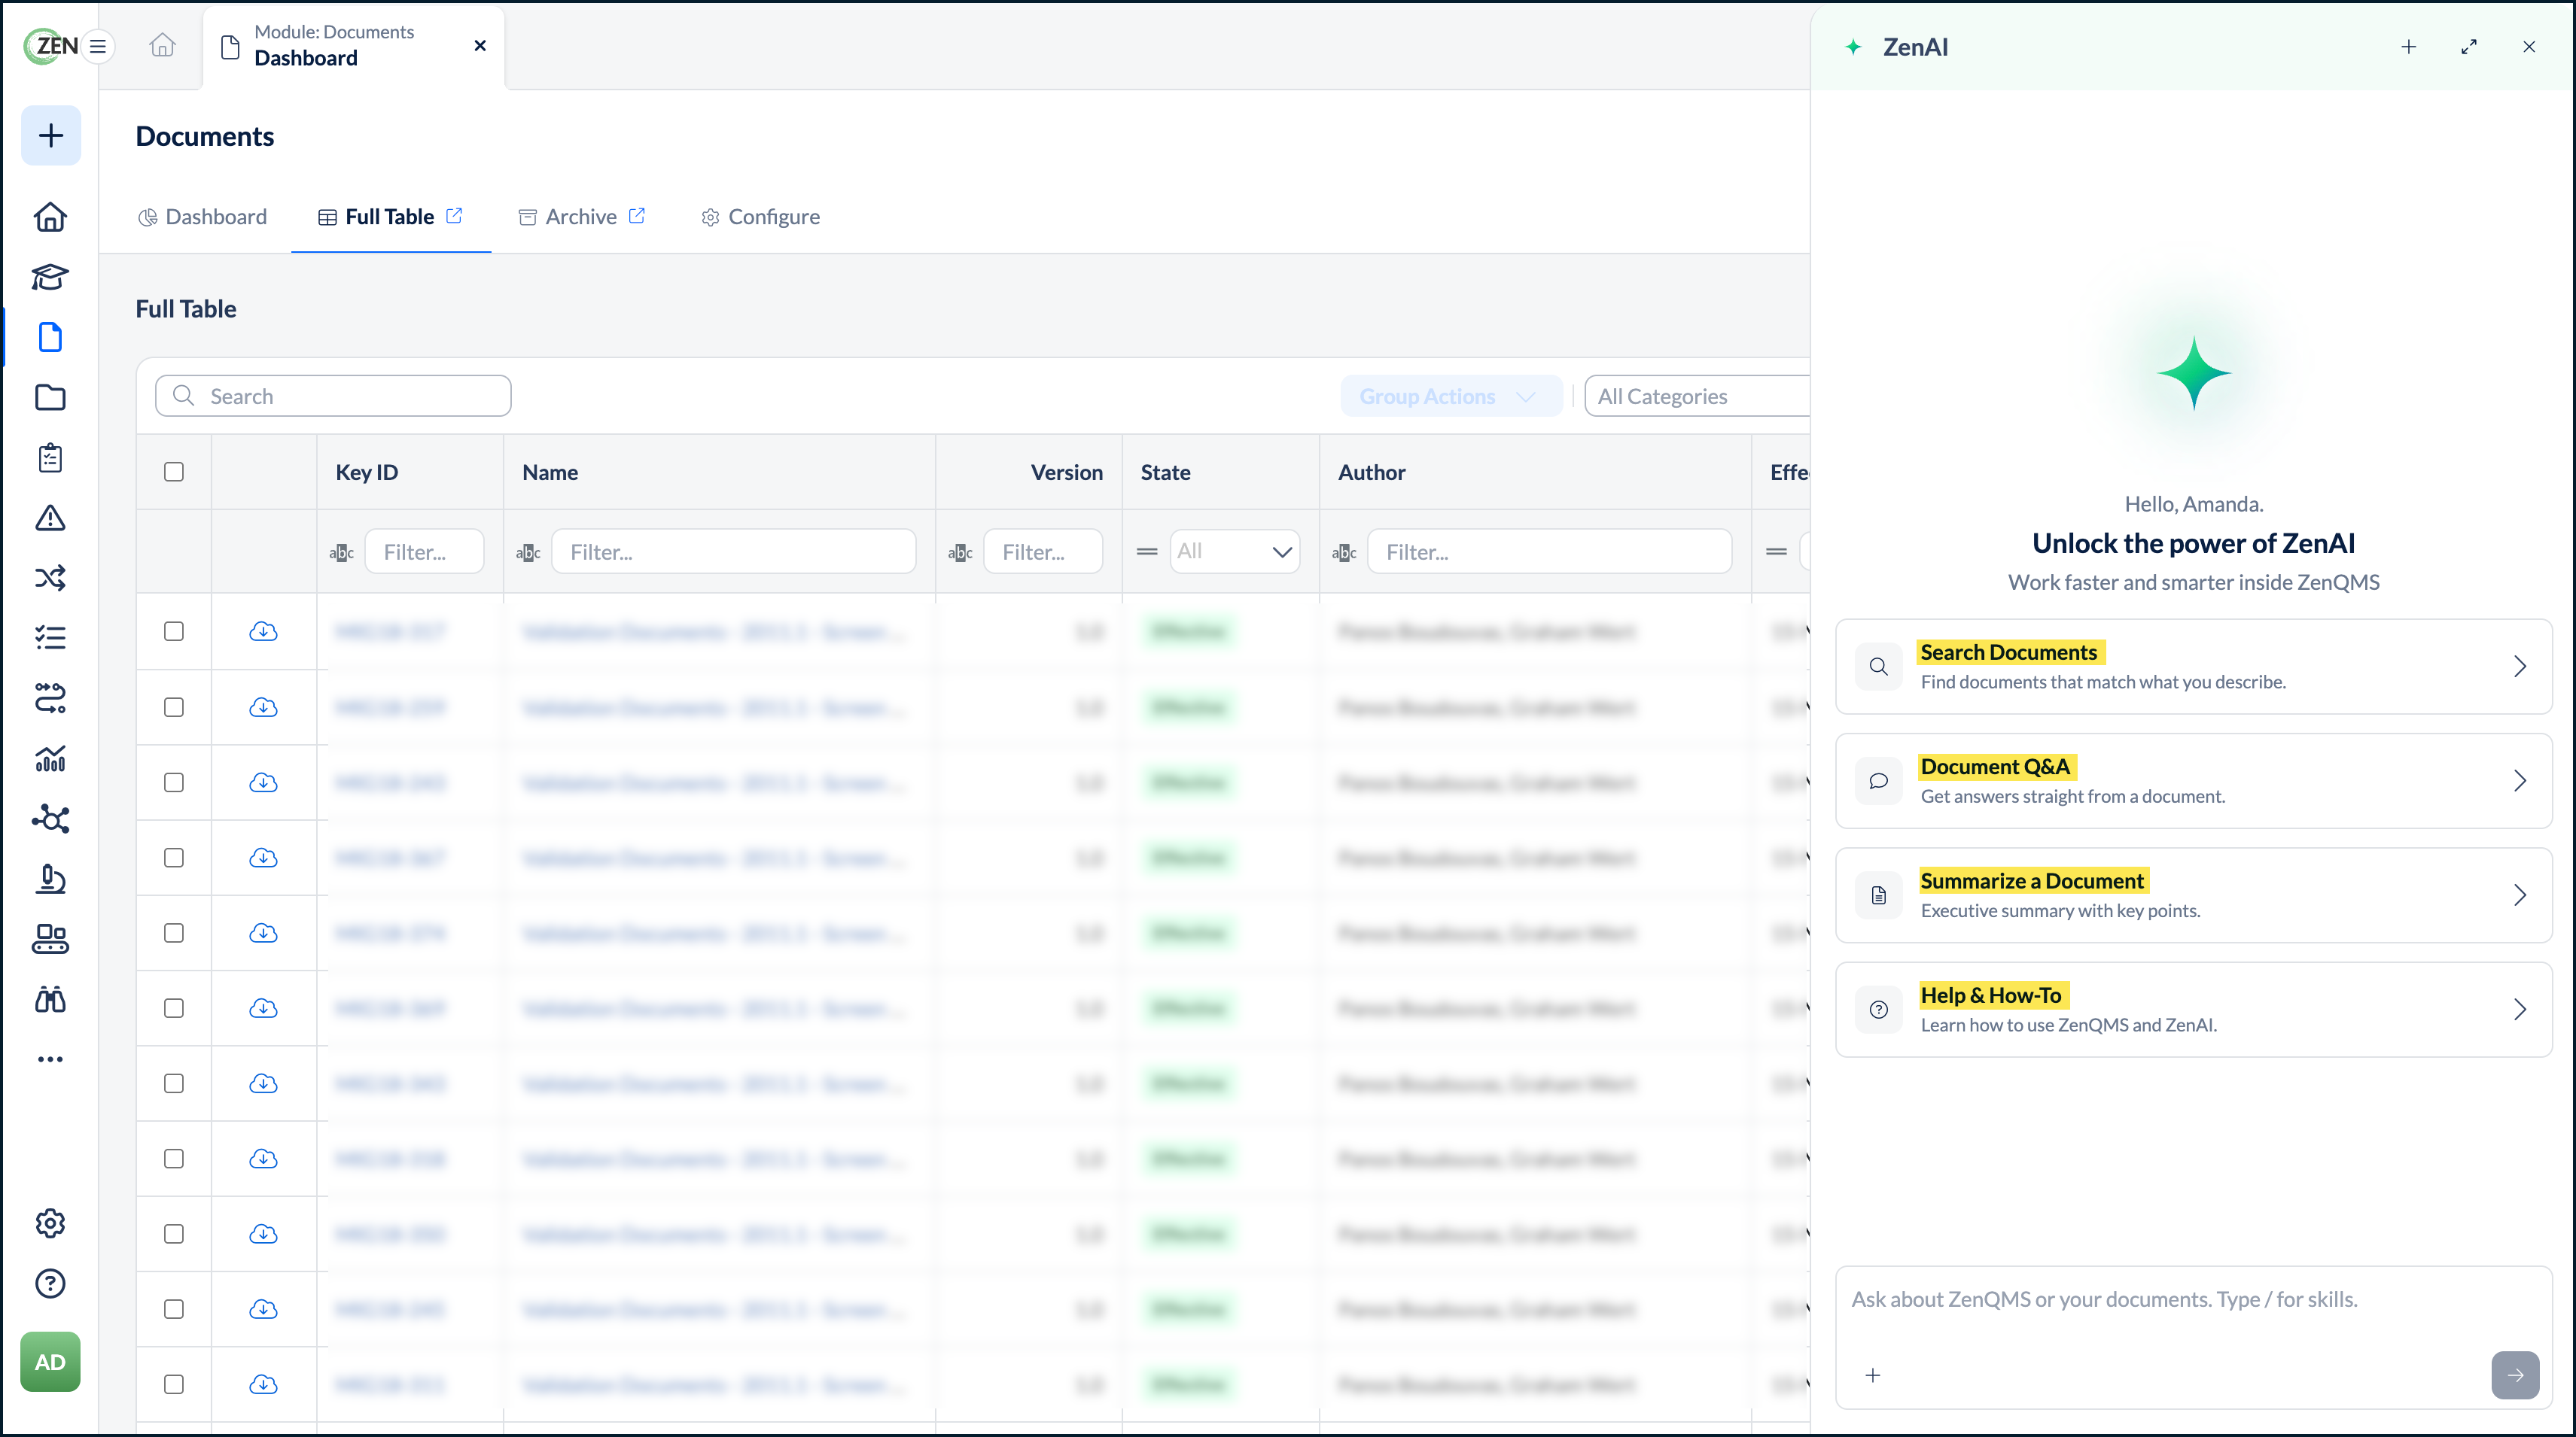This screenshot has height=1437, width=2576.
Task: Open the Help & How-To skill
Action: tap(2194, 1010)
